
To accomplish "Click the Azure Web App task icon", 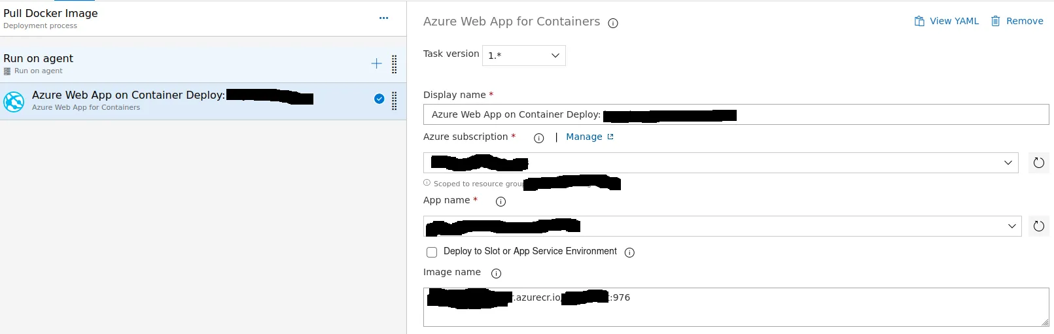I will click(x=14, y=101).
